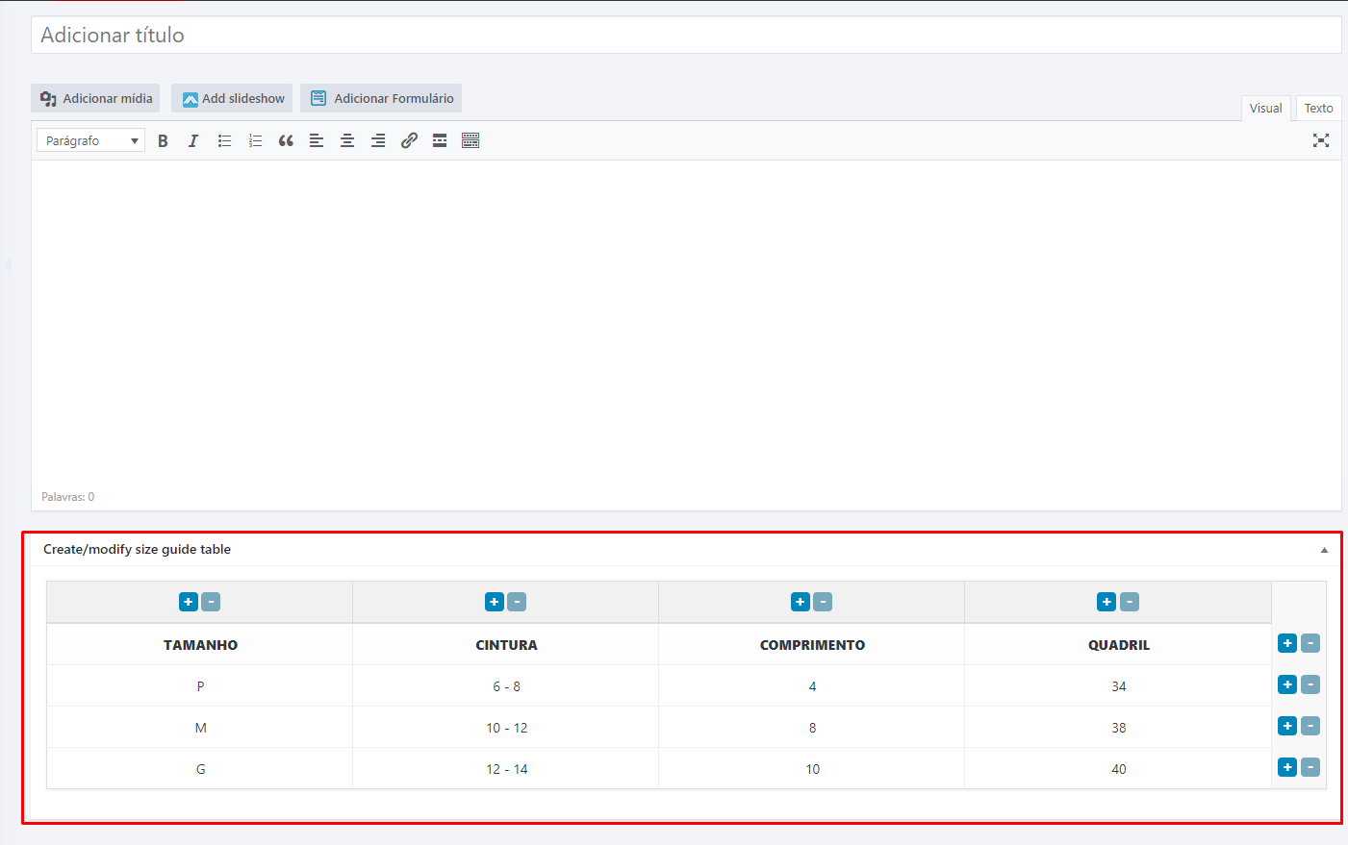Select the QUADRIL cell with value 40

click(x=1118, y=769)
